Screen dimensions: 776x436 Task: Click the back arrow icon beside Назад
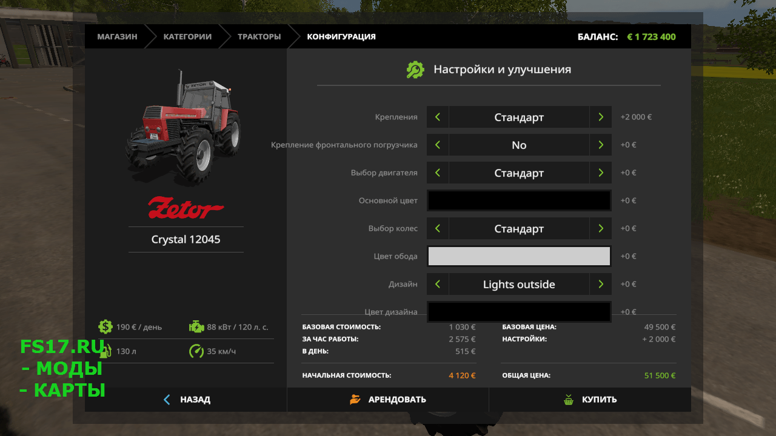(167, 400)
